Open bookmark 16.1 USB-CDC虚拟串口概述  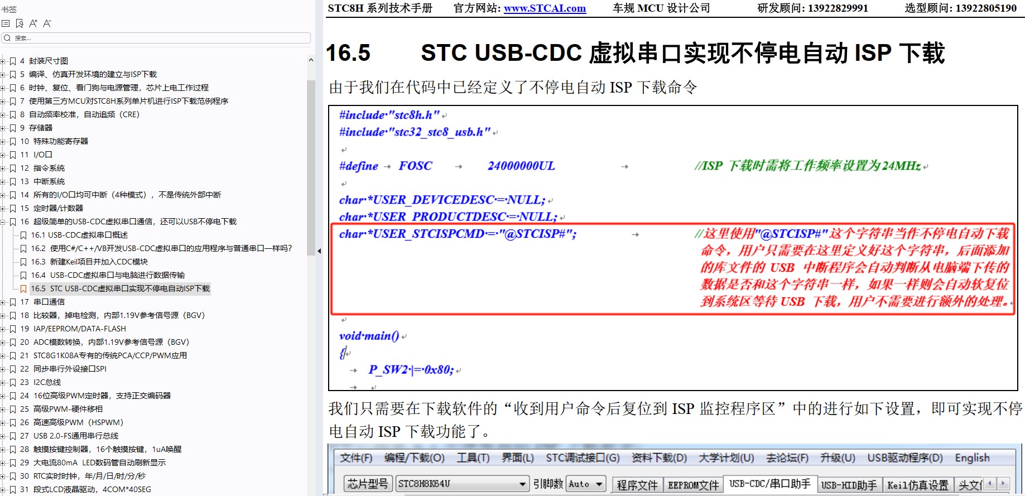coord(79,235)
